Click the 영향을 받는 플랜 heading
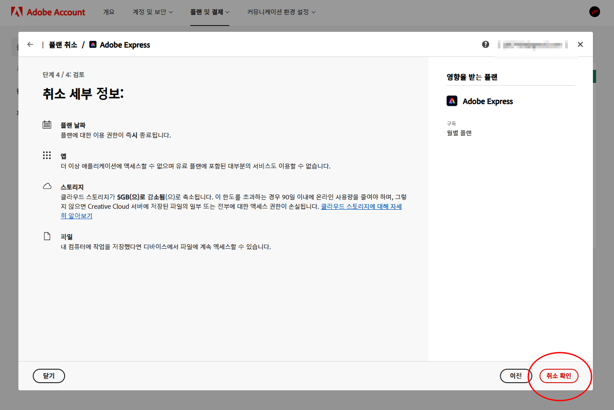 point(472,77)
